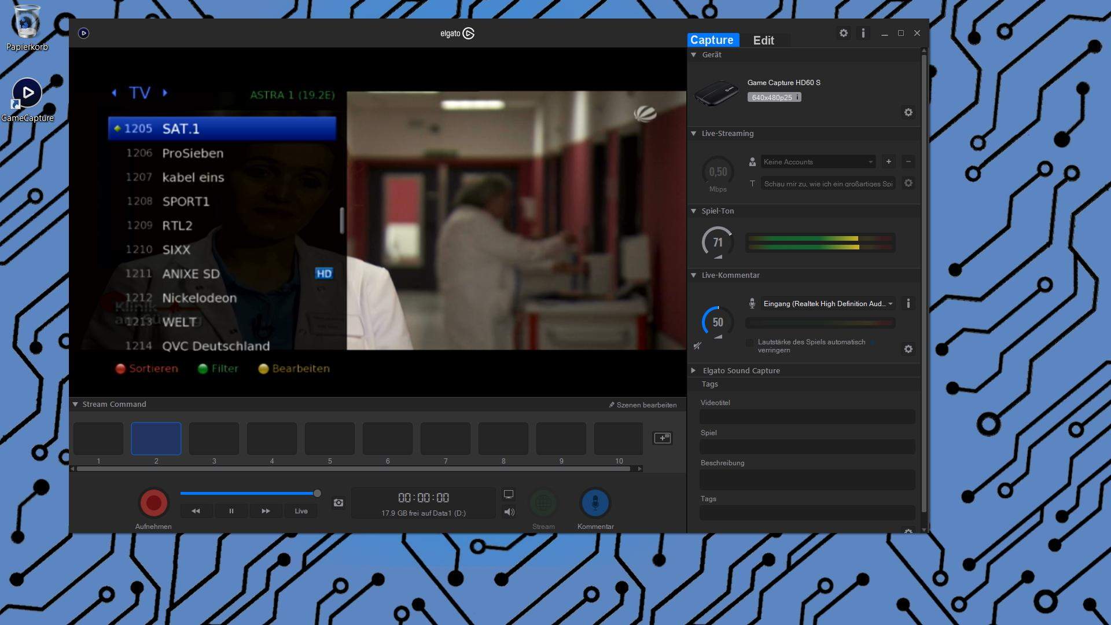Click the speaker icon near the timecode

(x=509, y=512)
